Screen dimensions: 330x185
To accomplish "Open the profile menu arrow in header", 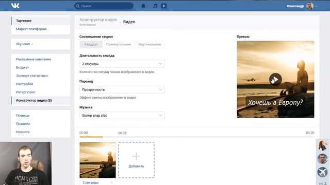I will coord(316,6).
